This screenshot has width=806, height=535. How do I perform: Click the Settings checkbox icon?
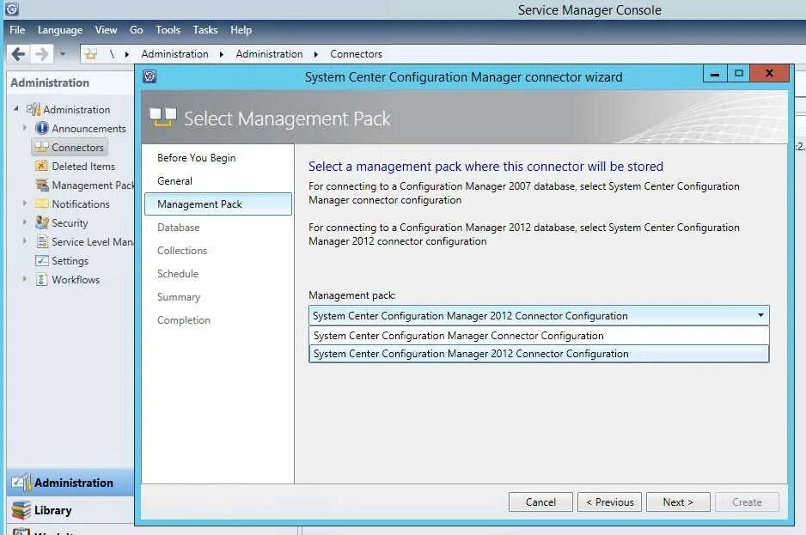point(41,260)
